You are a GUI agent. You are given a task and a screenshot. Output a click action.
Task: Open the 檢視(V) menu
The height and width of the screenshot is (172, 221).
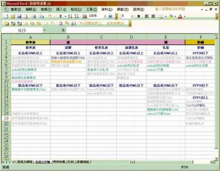[x=46, y=9]
